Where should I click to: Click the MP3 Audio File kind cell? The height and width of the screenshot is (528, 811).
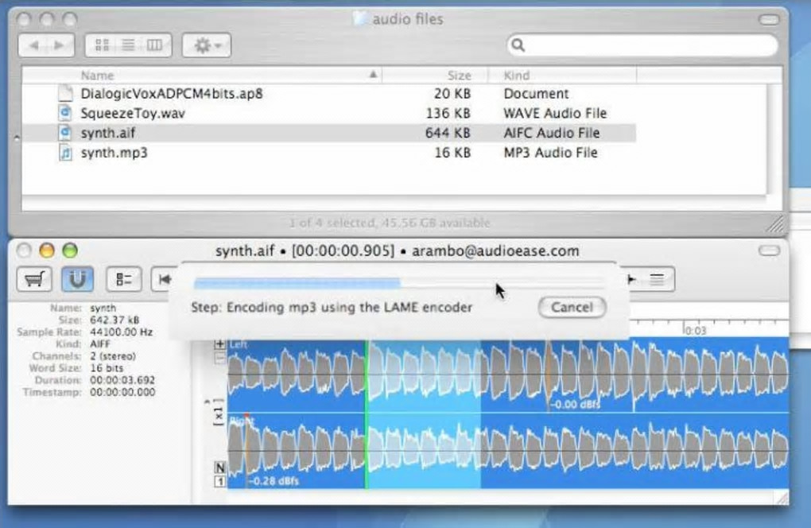point(550,153)
